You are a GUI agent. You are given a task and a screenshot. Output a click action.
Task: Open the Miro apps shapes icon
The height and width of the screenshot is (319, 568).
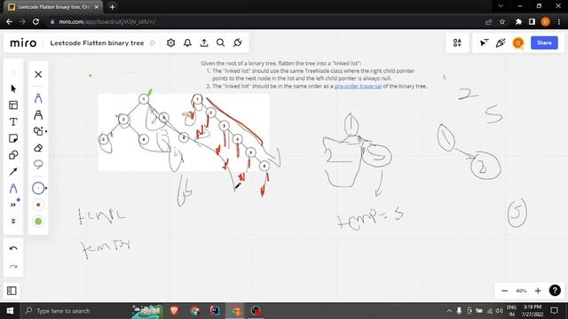(457, 43)
